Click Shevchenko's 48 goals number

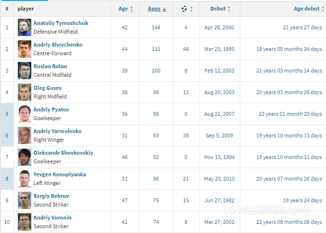click(x=186, y=49)
